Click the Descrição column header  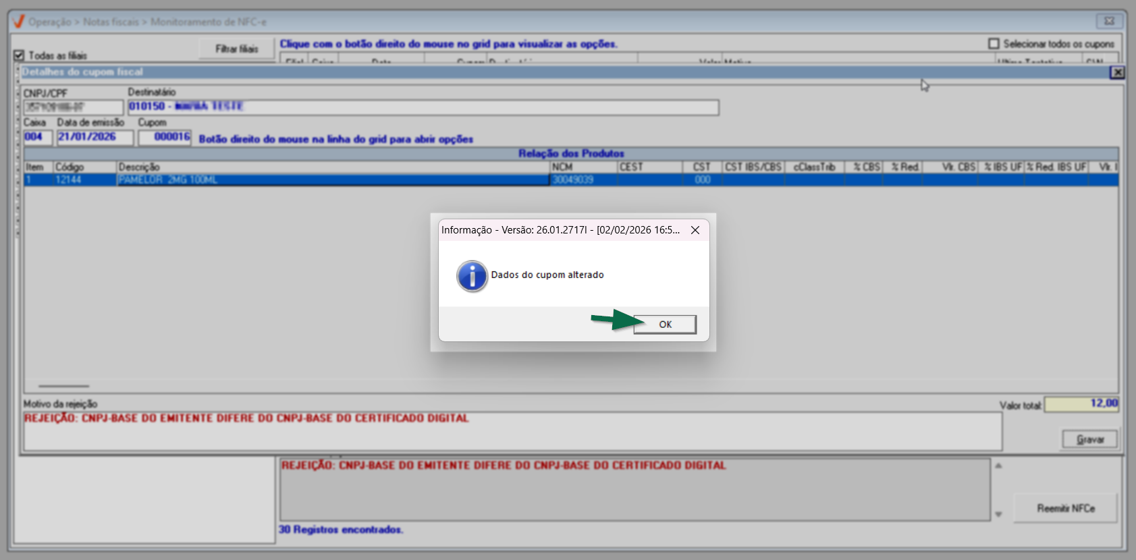tap(333, 167)
